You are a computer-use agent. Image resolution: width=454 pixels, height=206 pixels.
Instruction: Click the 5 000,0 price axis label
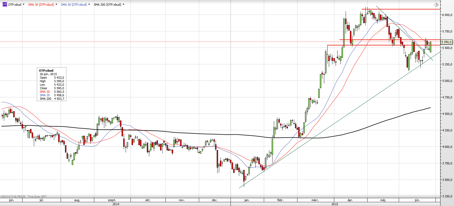point(447,81)
